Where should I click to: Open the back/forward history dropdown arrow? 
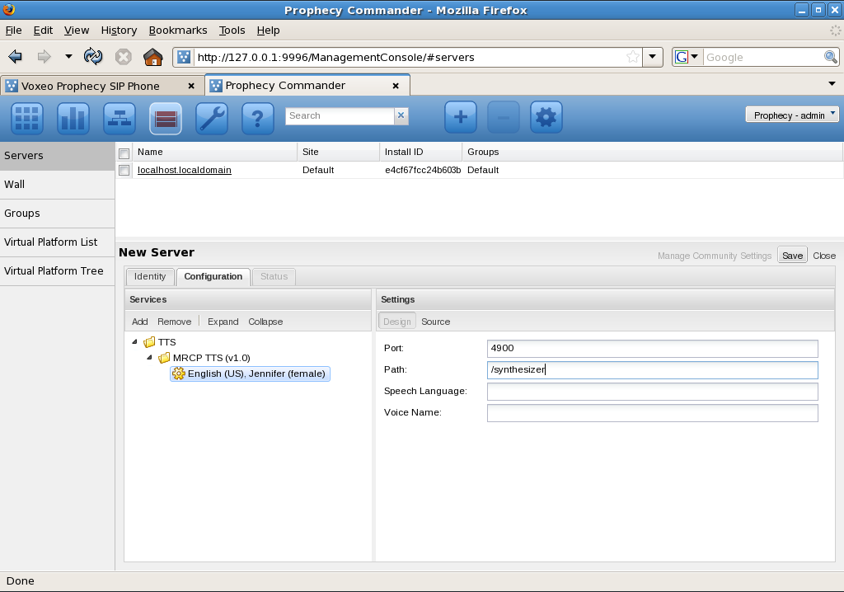[x=68, y=57]
